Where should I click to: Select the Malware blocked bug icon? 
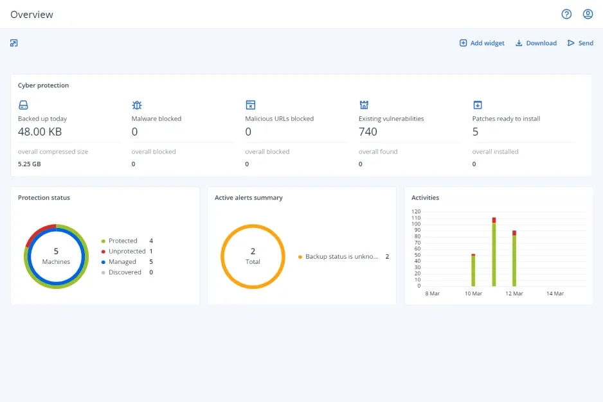tap(137, 105)
